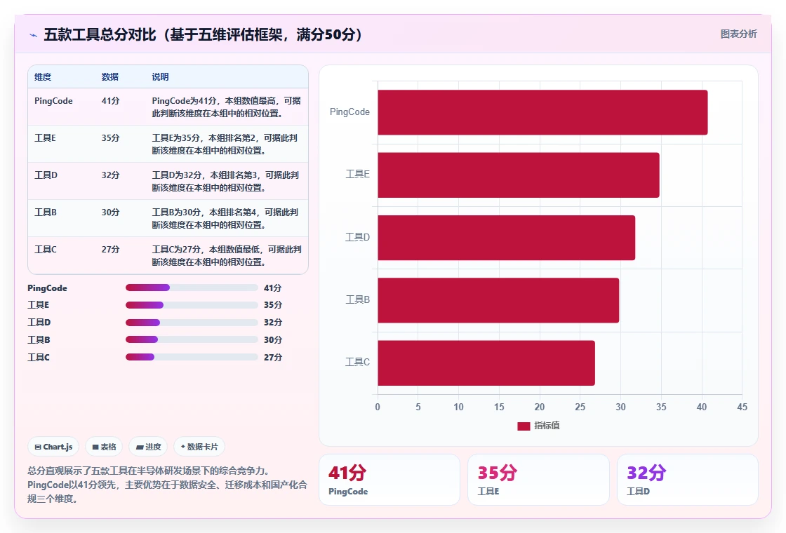The image size is (786, 533).
Task: Click the 图表分析 label in the header
Action: (738, 34)
